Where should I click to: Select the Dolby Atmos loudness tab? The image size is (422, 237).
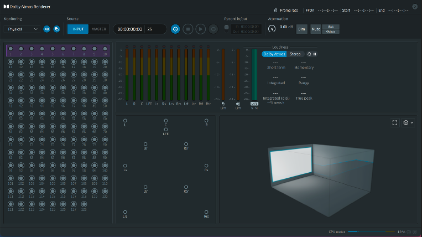coord(274,54)
